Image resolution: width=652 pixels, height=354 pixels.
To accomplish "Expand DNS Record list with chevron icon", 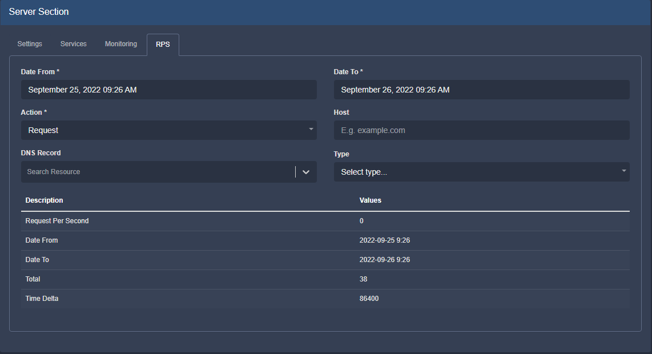I will (x=306, y=172).
